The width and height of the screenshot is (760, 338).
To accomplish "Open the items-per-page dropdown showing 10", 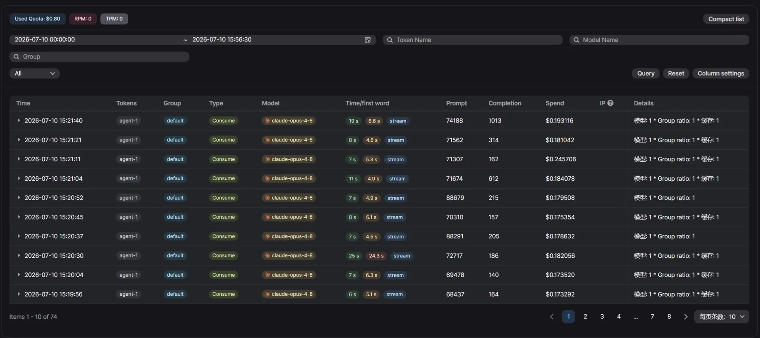I will (x=721, y=317).
